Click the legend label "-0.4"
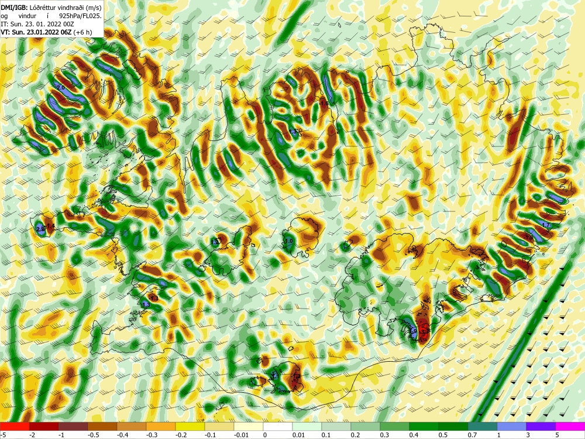Screen dimensions: 585x439 coord(123,435)
